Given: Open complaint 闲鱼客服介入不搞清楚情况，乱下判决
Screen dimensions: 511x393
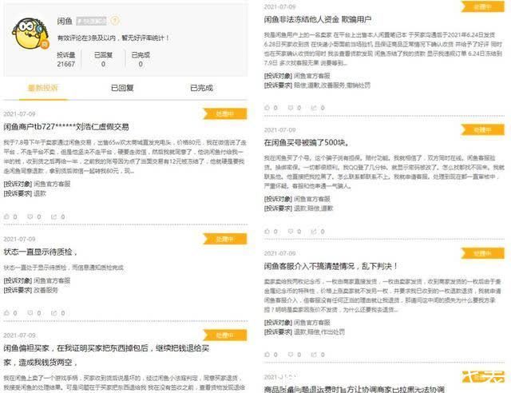Looking at the screenshot, I should (x=331, y=266).
